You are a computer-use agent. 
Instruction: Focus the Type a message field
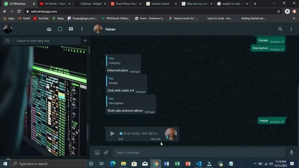tap(199, 153)
